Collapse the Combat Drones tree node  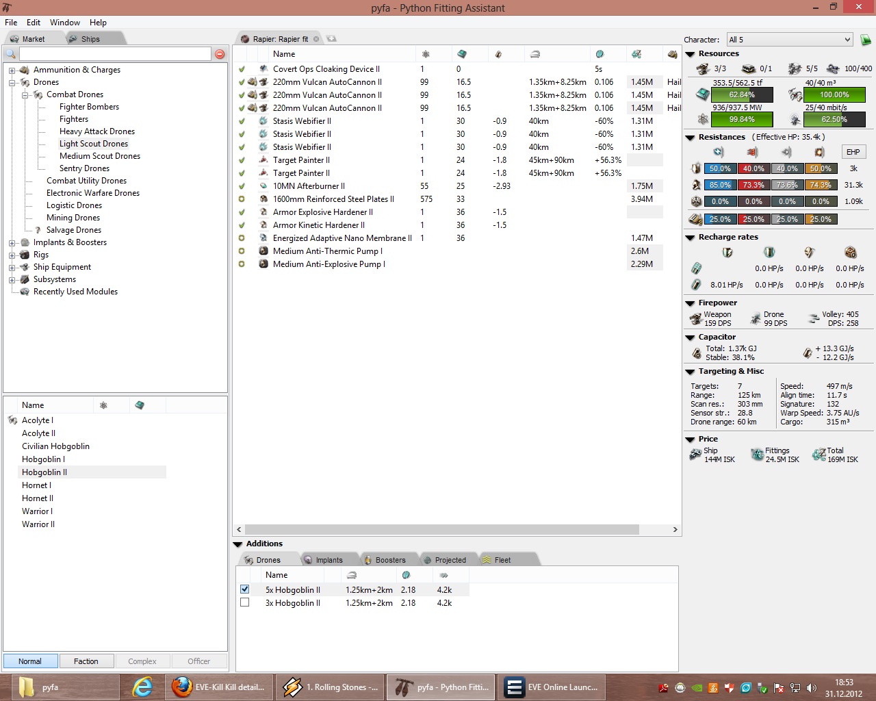coord(25,94)
